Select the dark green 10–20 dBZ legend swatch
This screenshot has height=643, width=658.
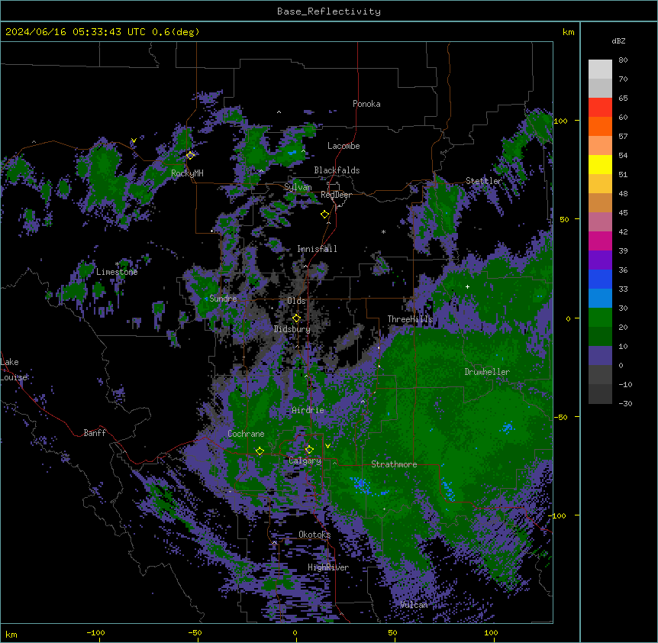[600, 336]
